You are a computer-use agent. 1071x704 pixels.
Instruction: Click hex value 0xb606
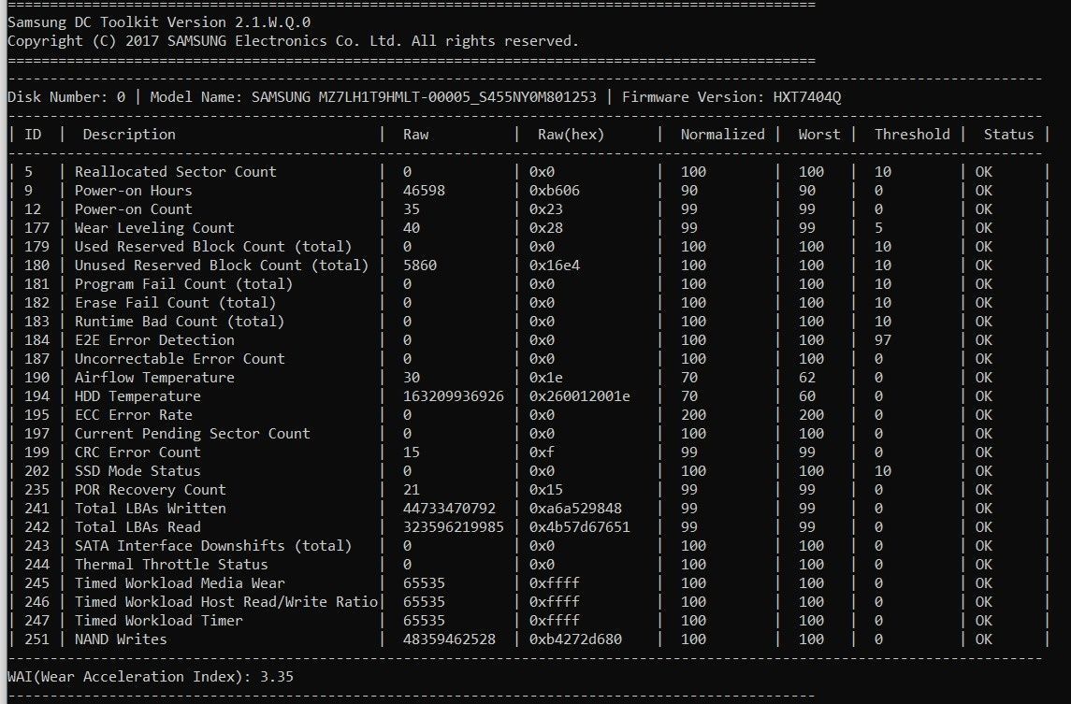tap(554, 191)
